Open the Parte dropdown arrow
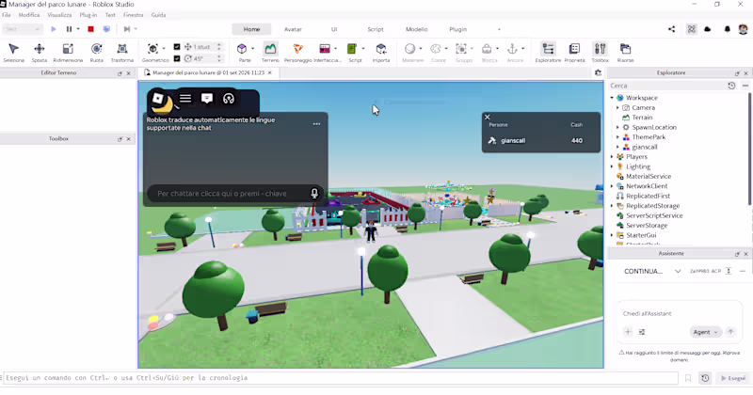Viewport: 753px width, 395px height. [x=252, y=49]
